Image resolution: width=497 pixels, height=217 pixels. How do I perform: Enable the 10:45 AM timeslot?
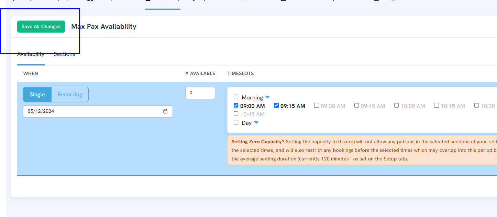[236, 114]
